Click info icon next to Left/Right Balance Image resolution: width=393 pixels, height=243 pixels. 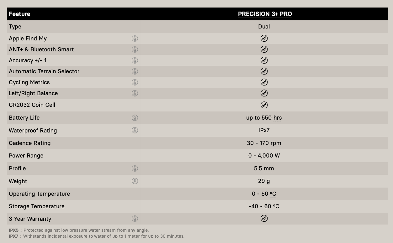(135, 93)
